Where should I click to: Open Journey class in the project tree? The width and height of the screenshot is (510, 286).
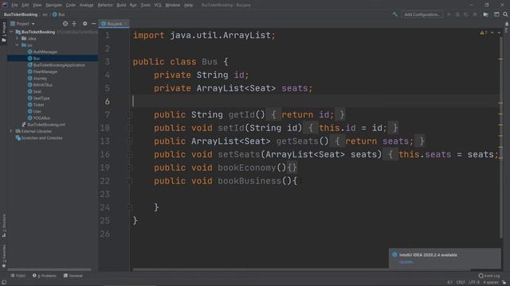(x=40, y=78)
